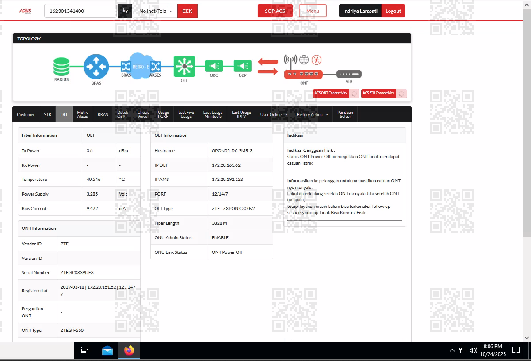Screen dimensions: 531x361
Task: Click the Menu button
Action: pos(313,11)
